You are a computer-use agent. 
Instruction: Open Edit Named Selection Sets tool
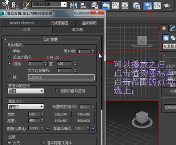click(26, 5)
